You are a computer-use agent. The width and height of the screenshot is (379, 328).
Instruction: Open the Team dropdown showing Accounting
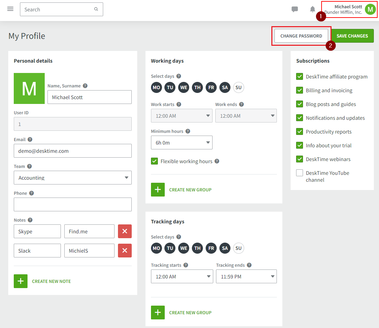click(73, 178)
